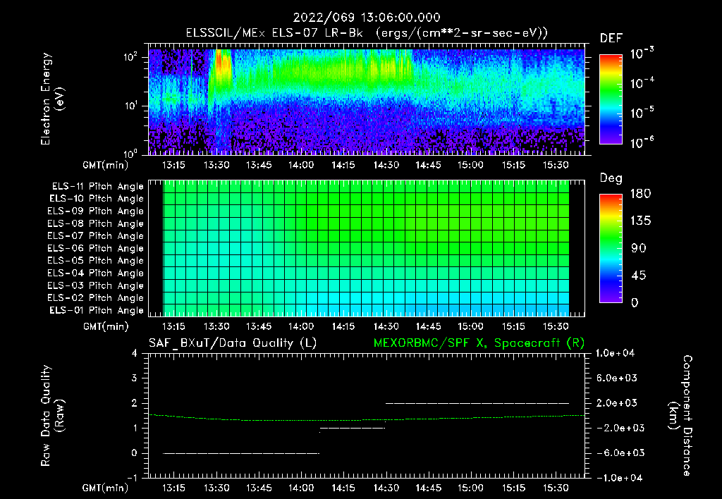The image size is (722, 499).
Task: Click the 10^-4 value on the DEF scale
Action: [642, 83]
